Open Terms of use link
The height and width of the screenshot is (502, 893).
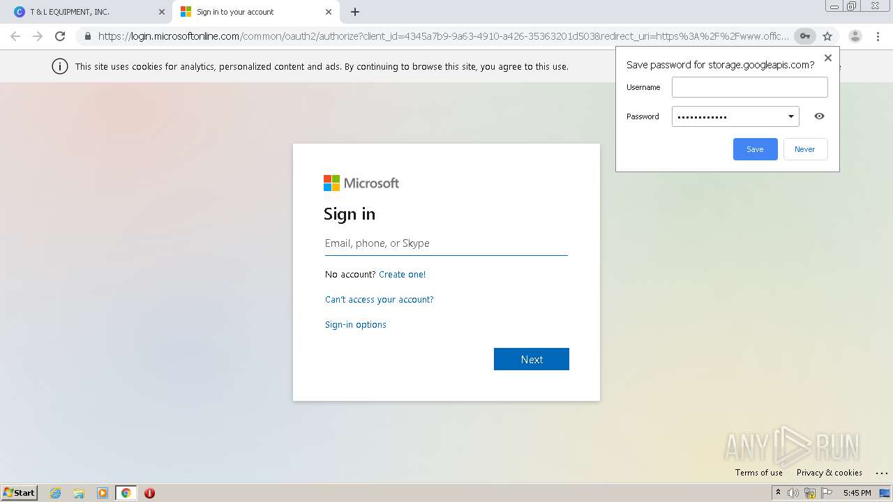tap(758, 473)
